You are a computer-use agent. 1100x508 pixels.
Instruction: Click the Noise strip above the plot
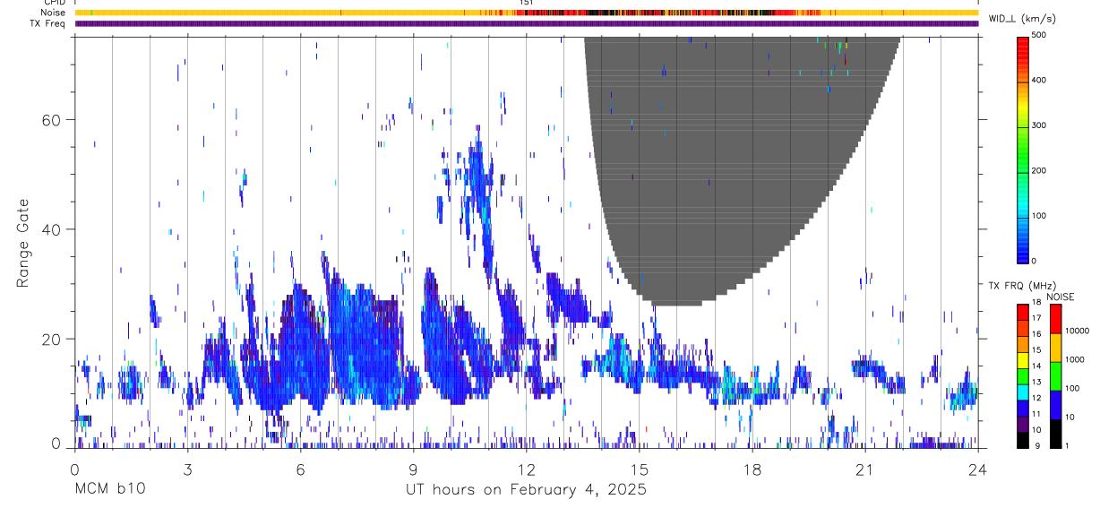tap(527, 13)
